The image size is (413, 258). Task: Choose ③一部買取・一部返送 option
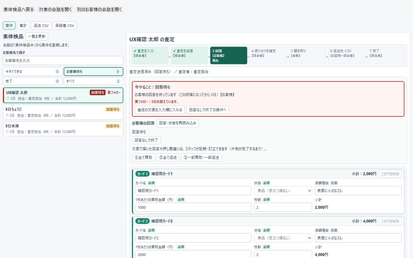[x=201, y=157]
